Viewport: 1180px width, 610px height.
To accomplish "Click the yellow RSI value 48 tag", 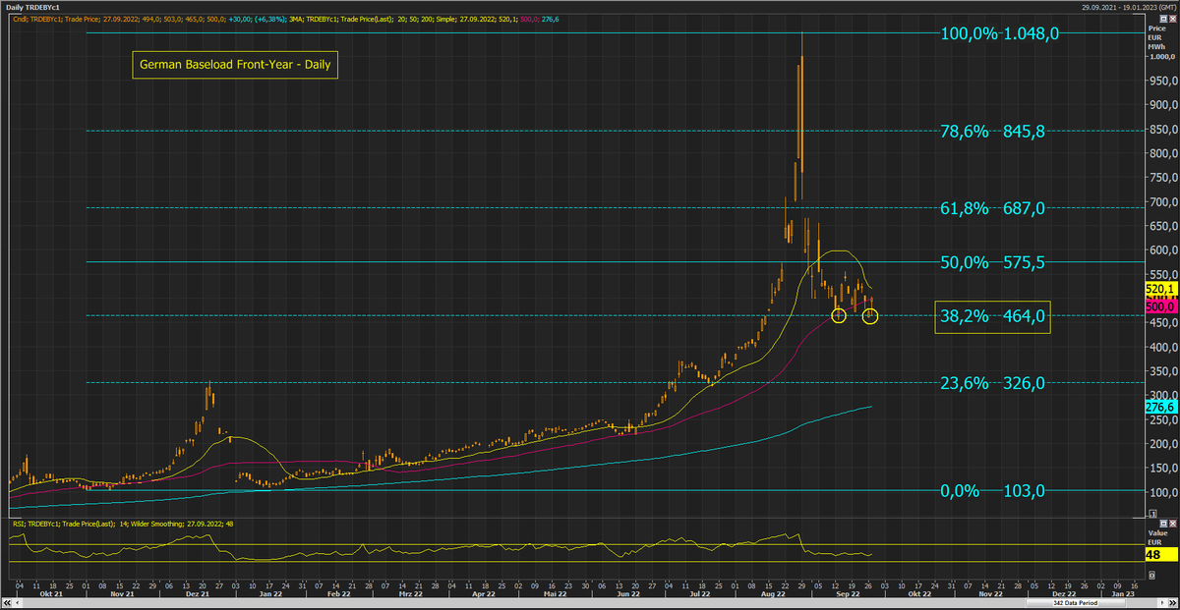I will (x=1161, y=554).
